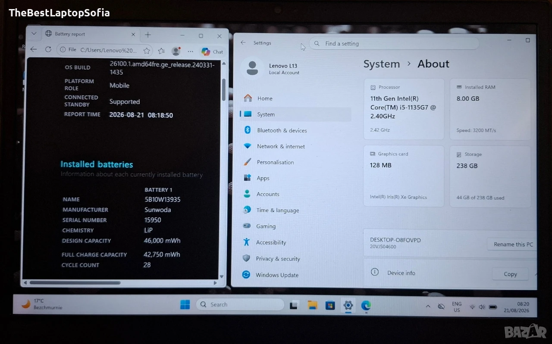The height and width of the screenshot is (344, 552).
Task: Click the battery icon in system tray
Action: click(x=493, y=307)
